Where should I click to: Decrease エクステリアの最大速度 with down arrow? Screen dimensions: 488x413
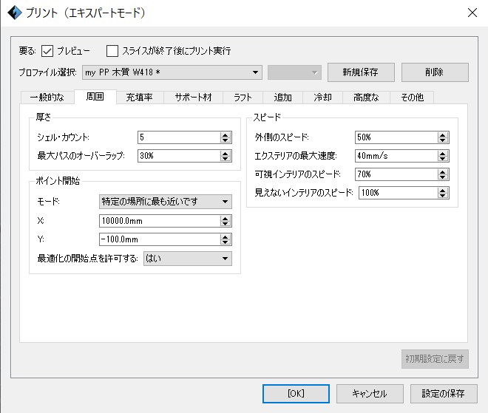(x=443, y=159)
